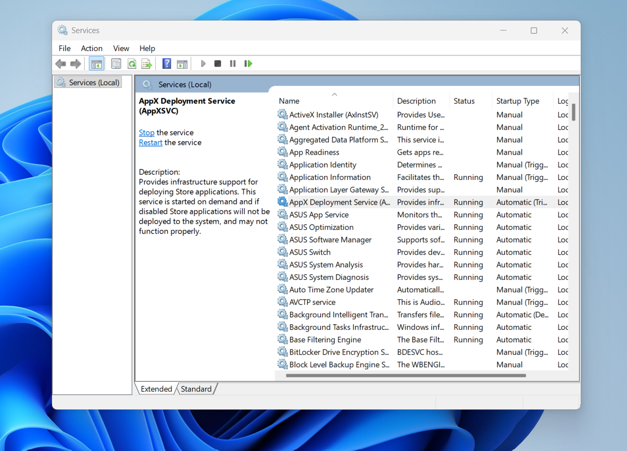Screen dimensions: 627x451
Task: Select the ASUS App Service row
Action: [x=422, y=215]
